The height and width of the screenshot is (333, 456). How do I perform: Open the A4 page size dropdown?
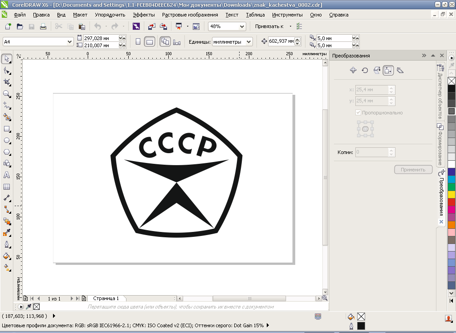[69, 41]
